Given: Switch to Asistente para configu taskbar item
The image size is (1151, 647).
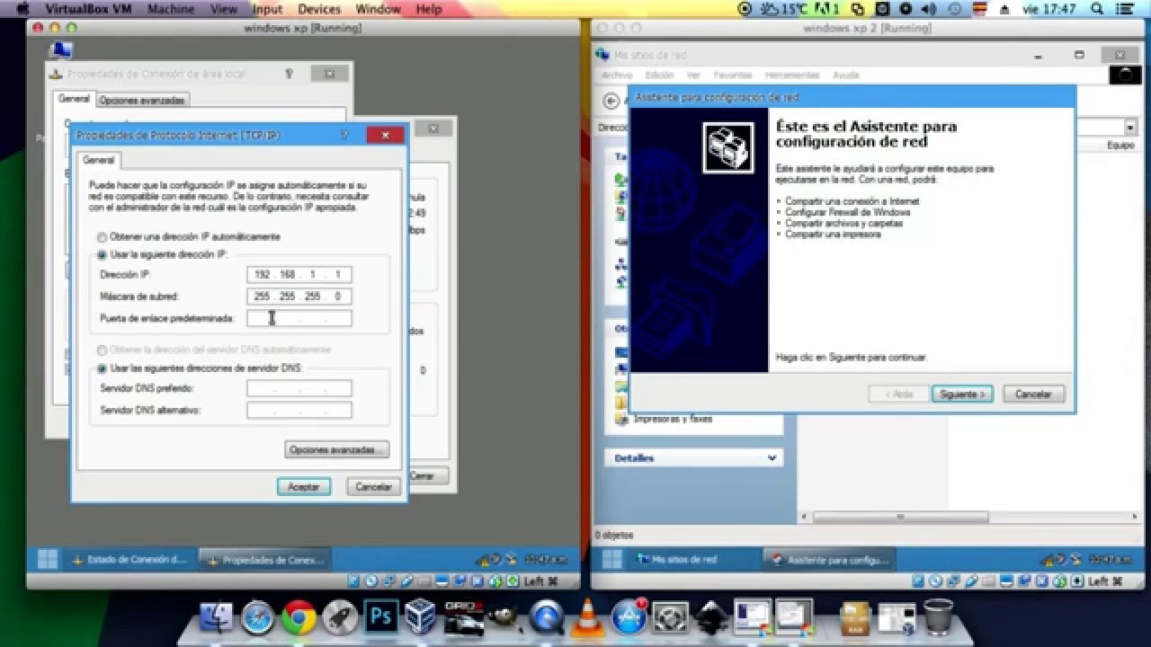Looking at the screenshot, I should (x=829, y=559).
